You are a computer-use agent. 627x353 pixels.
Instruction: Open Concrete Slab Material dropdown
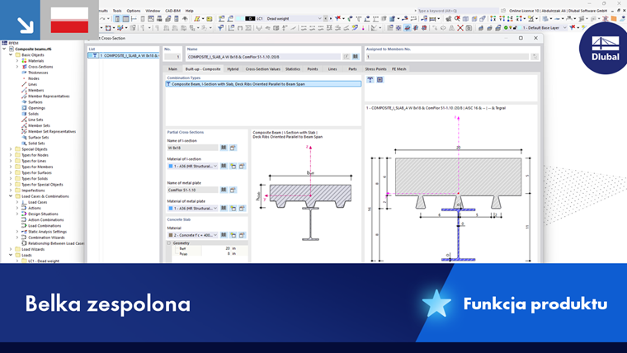215,235
